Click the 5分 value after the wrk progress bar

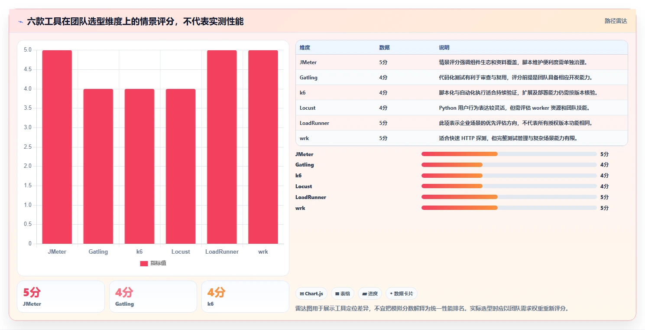click(605, 208)
